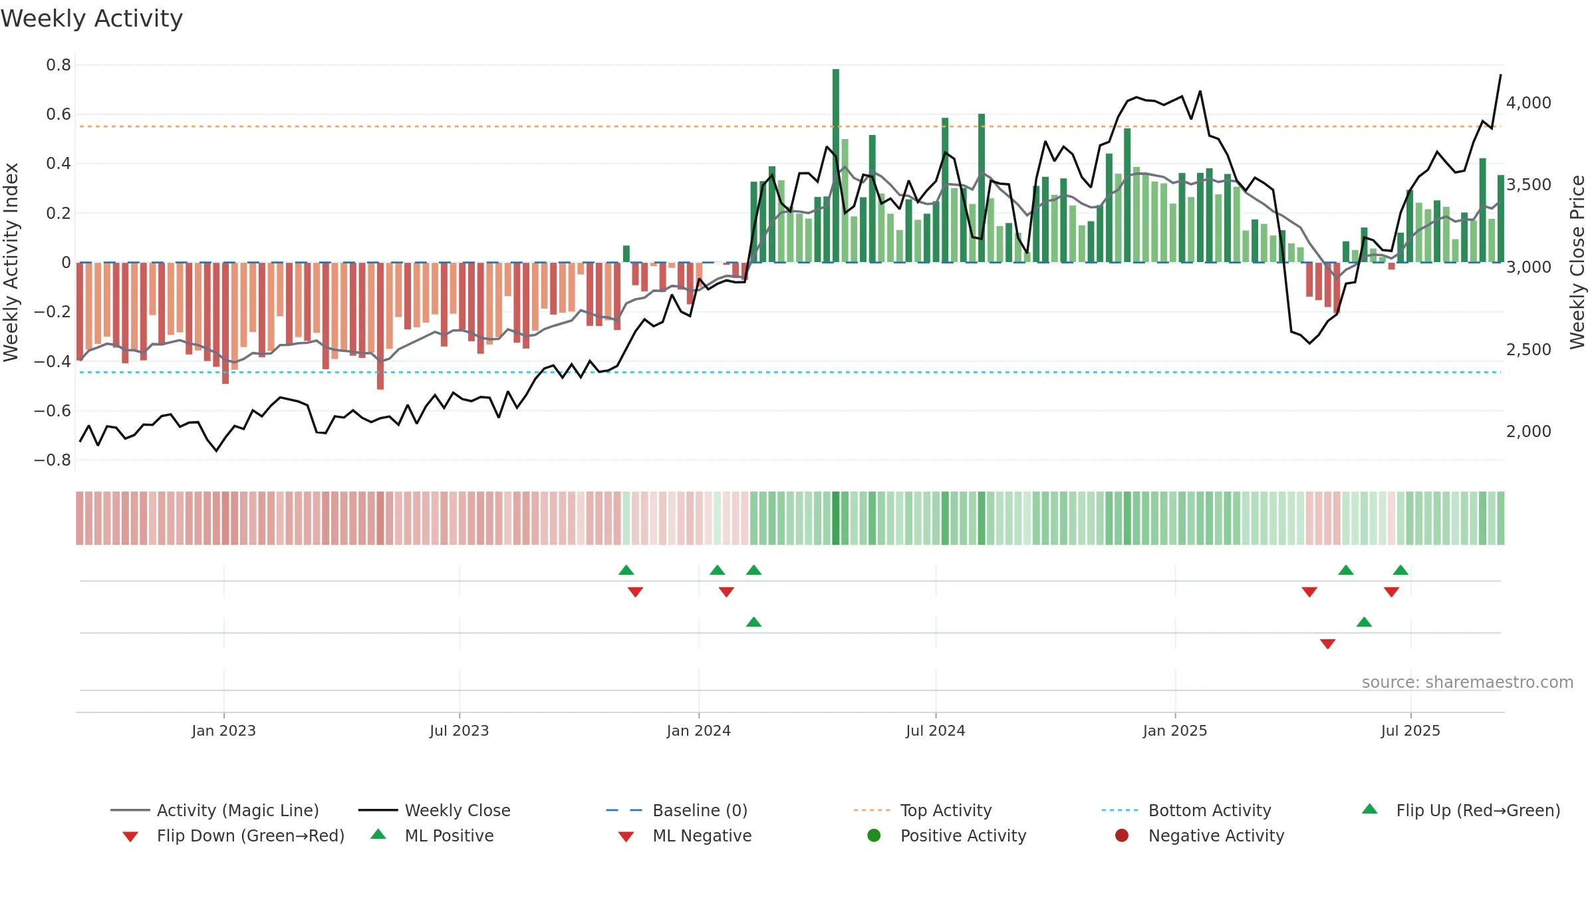Click the Weekly Activity Index axis title

click(11, 263)
